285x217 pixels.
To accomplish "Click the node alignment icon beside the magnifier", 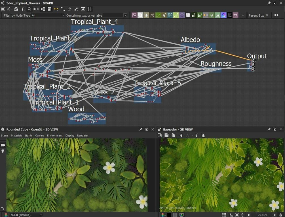I will 36,9.
